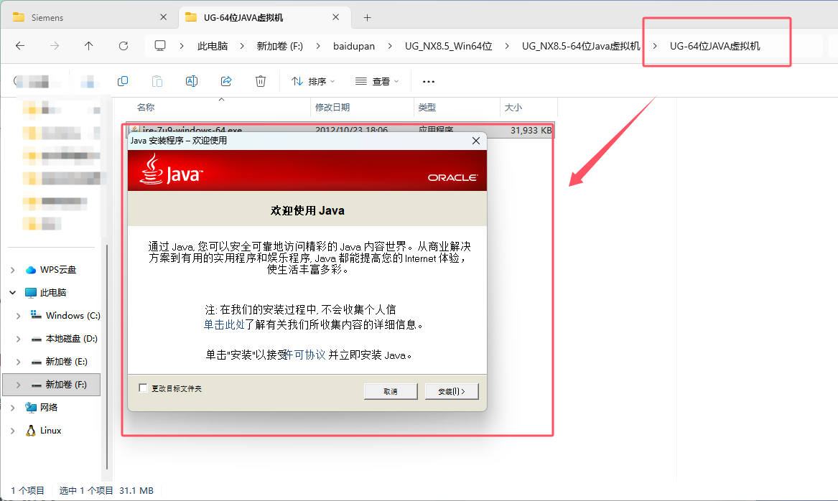
Task: Open the three-dot more options menu
Action: point(429,82)
